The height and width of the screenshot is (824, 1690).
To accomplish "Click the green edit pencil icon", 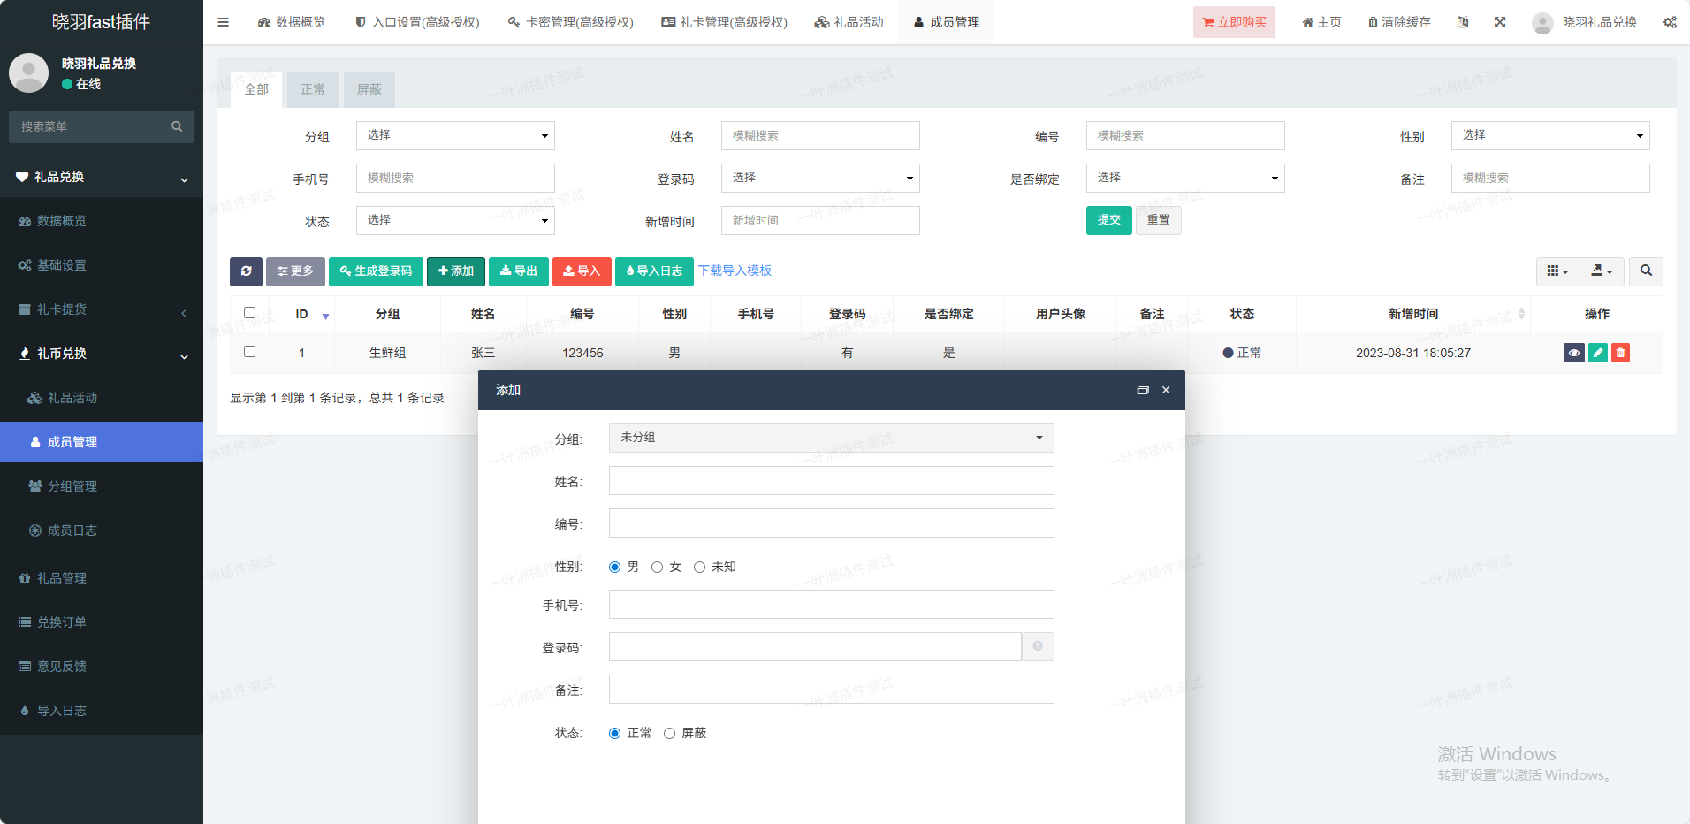I will [x=1597, y=353].
